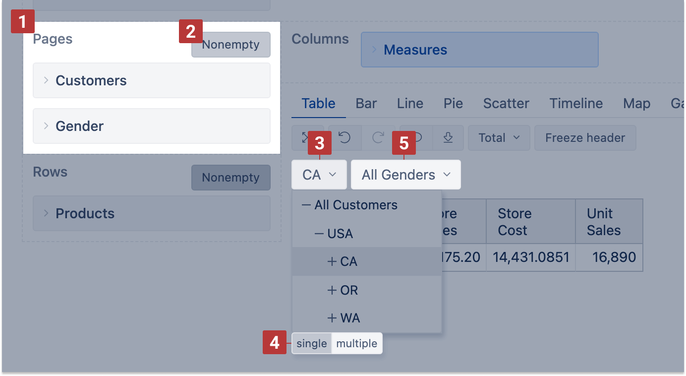Image resolution: width=686 pixels, height=376 pixels.
Task: Switch selection mode to multiple
Action: pyautogui.click(x=356, y=343)
